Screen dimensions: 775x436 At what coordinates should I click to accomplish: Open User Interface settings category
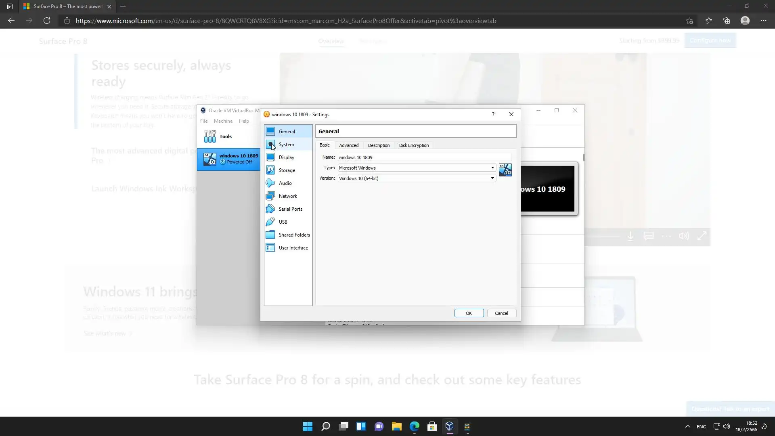pos(293,248)
